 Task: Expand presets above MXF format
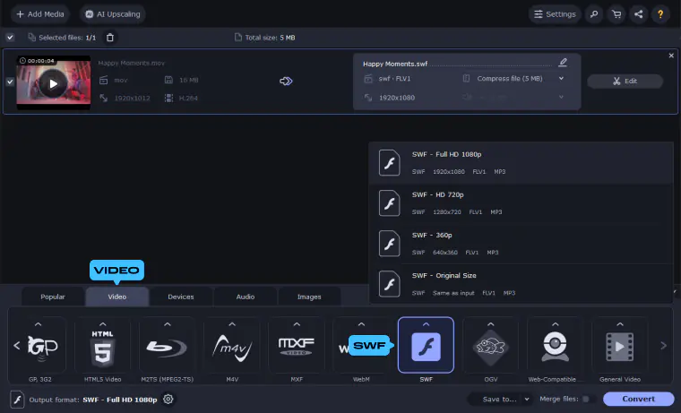point(297,324)
